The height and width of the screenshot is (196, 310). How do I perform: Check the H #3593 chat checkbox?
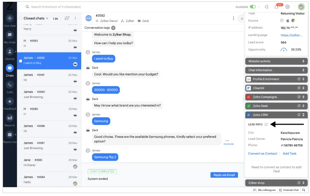tap(21, 44)
